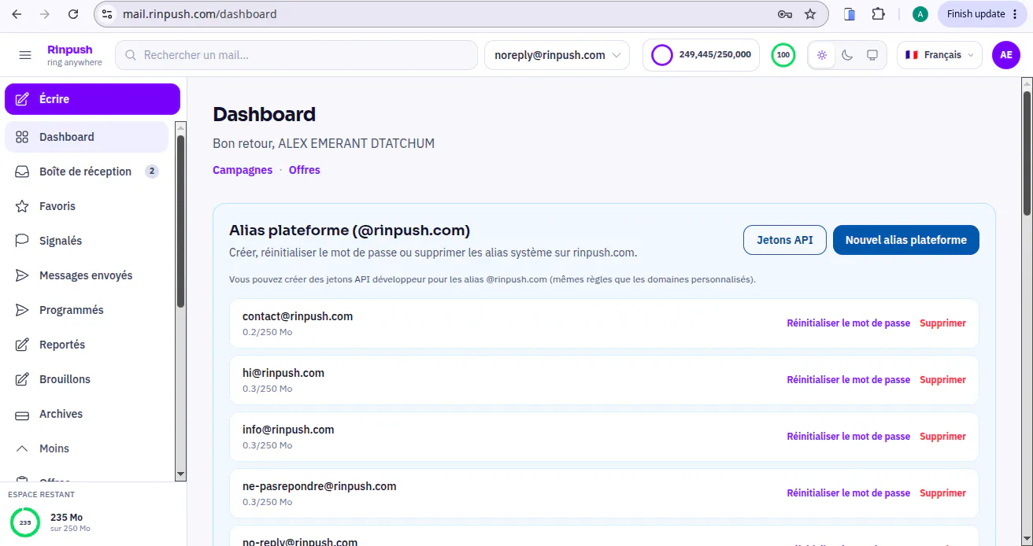Click the sidebar scrollbar down arrow
The image size is (1033, 546).
(180, 474)
